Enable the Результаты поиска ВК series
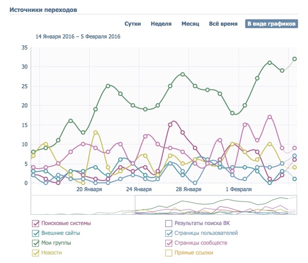The image size is (308, 263). coord(168,223)
